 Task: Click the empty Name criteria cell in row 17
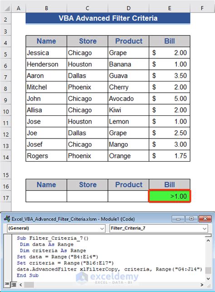(x=46, y=196)
